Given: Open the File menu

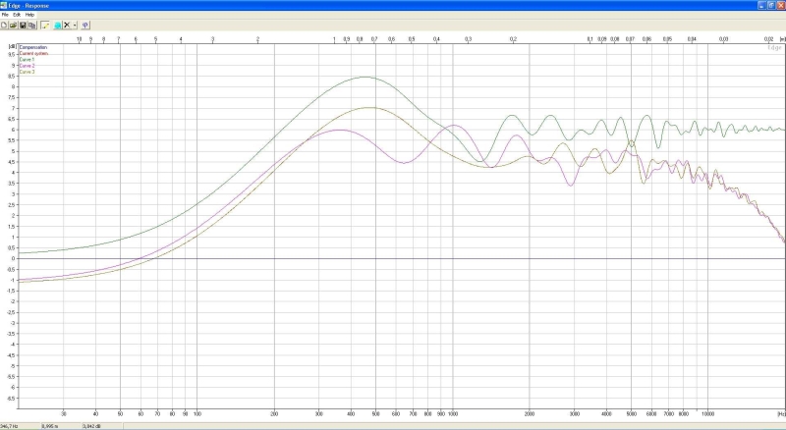Looking at the screenshot, I should tap(6, 15).
